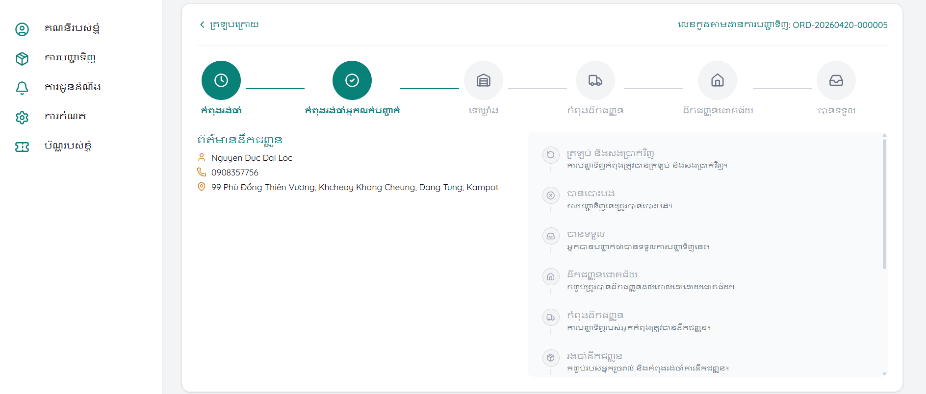Click the delivery address with map pin
Screen dimensions: 926x394
pos(354,187)
